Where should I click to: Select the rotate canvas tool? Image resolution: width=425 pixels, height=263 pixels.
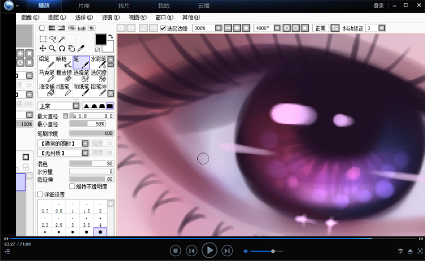coord(62,49)
